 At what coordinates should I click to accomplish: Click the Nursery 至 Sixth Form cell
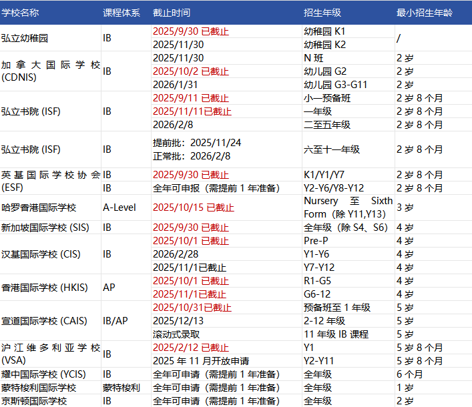[348, 208]
